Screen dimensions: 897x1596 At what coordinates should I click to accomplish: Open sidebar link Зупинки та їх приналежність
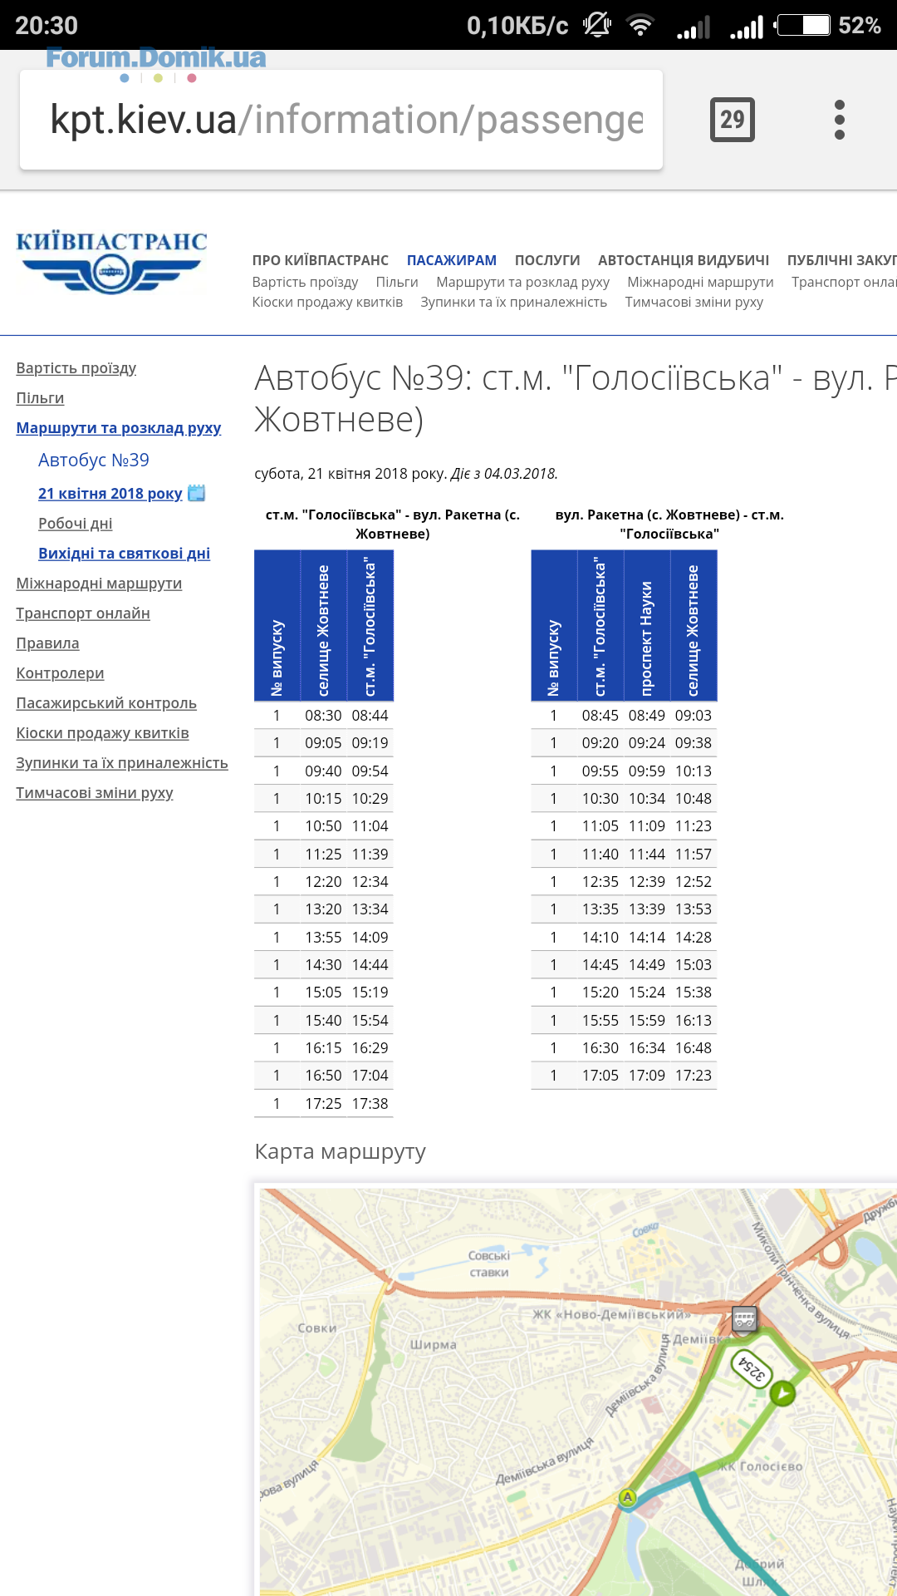coord(122,763)
